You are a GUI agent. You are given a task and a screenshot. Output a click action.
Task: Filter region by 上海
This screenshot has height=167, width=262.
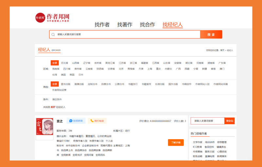150,69
